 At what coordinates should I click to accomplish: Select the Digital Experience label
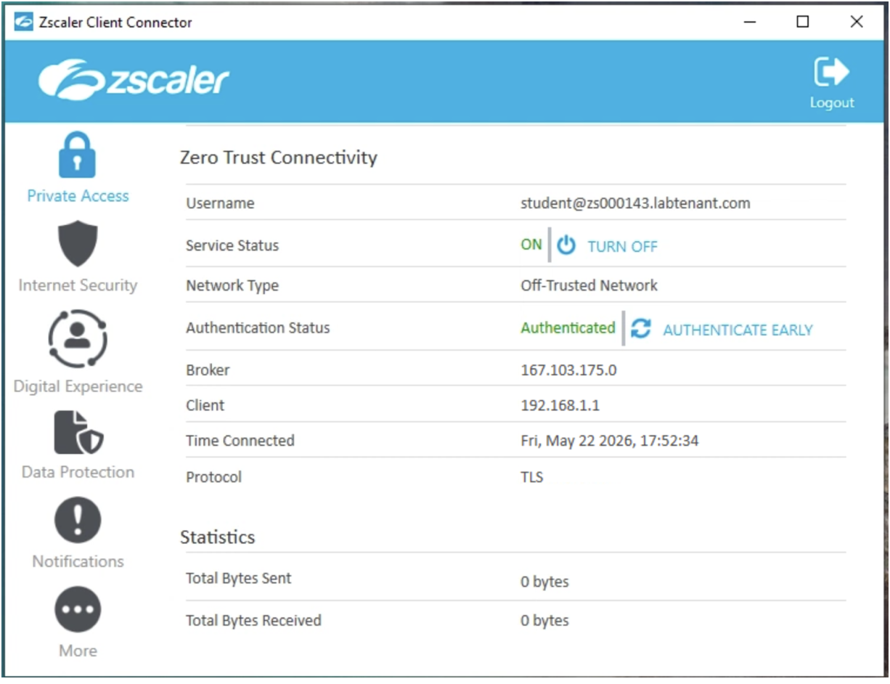pyautogui.click(x=78, y=386)
